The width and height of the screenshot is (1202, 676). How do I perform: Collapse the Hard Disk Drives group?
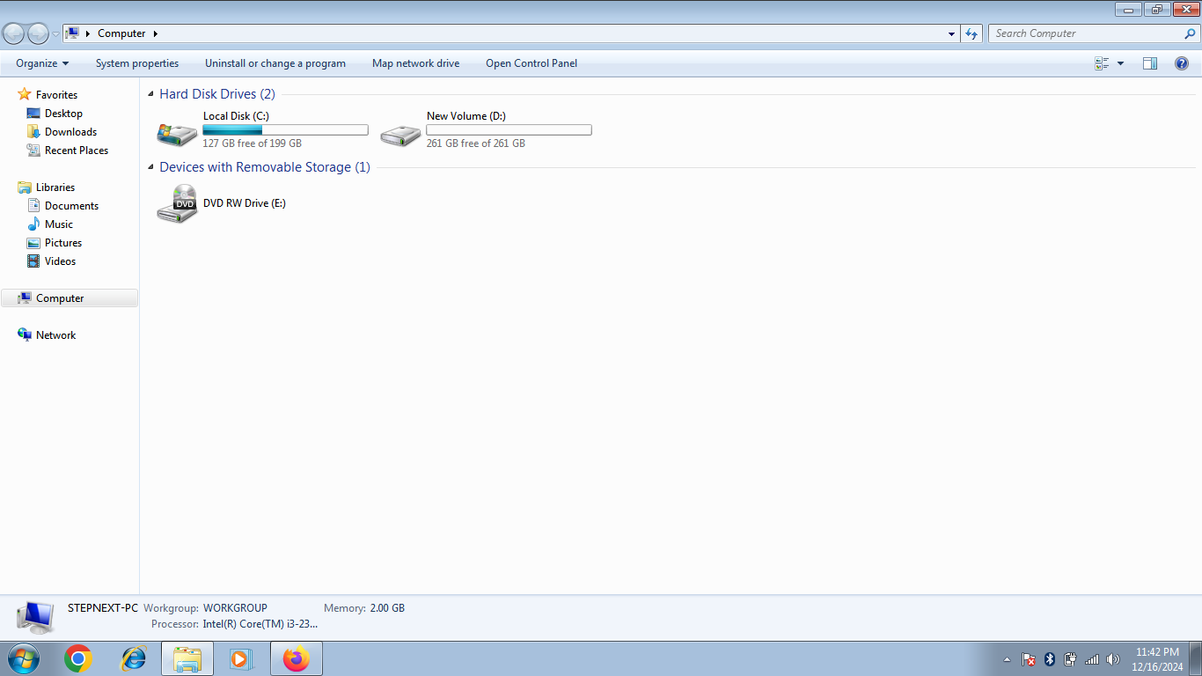151,94
